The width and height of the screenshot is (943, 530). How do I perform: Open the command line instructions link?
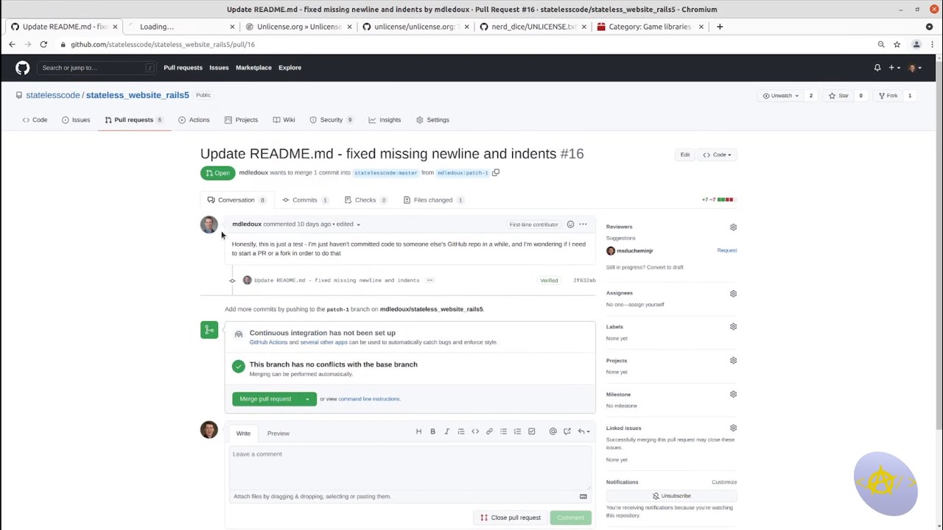[x=369, y=399]
